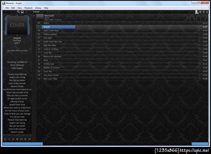Click the 'M' marker beside the album header
The height and width of the screenshot is (154, 211).
(x=34, y=16)
